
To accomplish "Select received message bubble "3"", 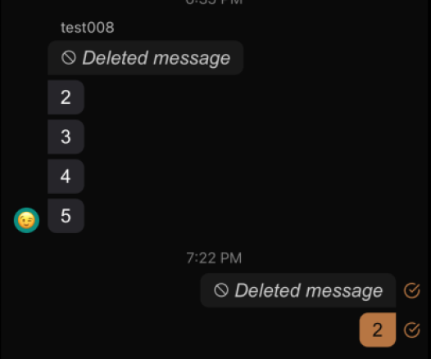I will click(66, 137).
